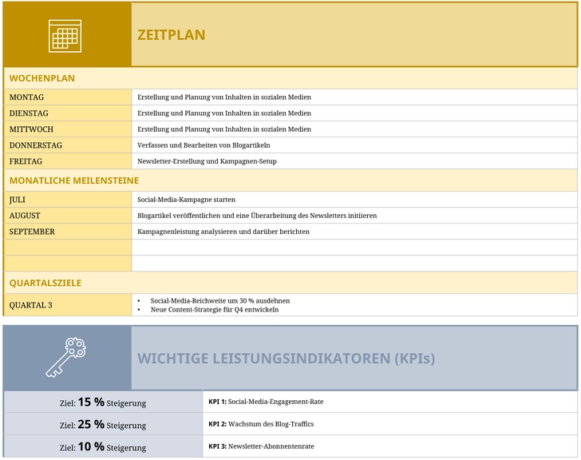The height and width of the screenshot is (460, 581).
Task: Click the Montag task description cell
Action: pyautogui.click(x=354, y=97)
